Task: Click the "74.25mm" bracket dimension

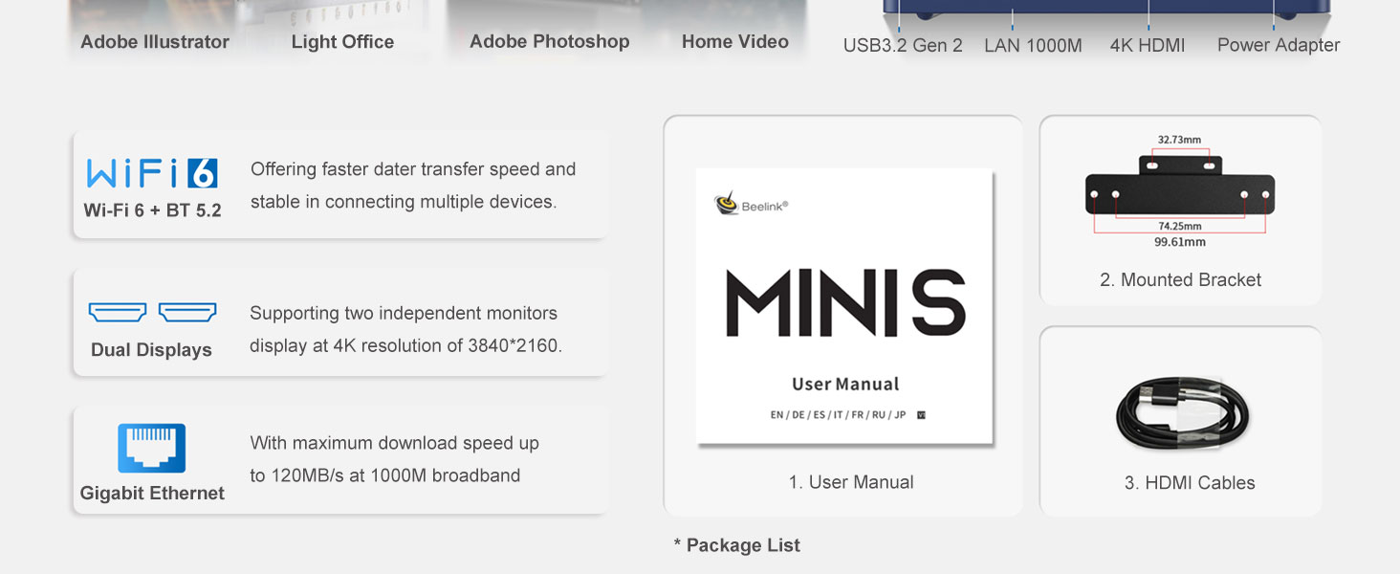Action: click(1179, 227)
